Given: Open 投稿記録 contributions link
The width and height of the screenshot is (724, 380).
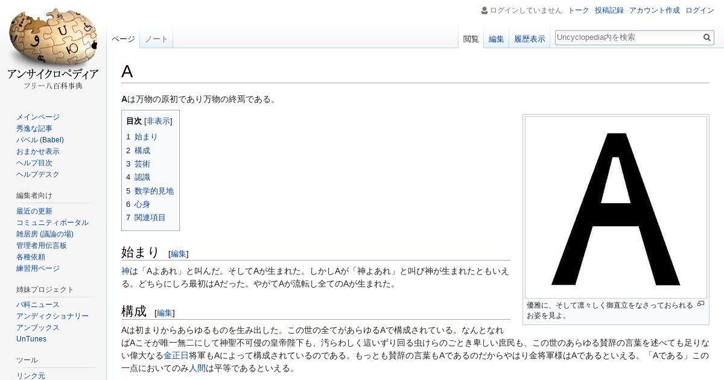Looking at the screenshot, I should click(609, 10).
